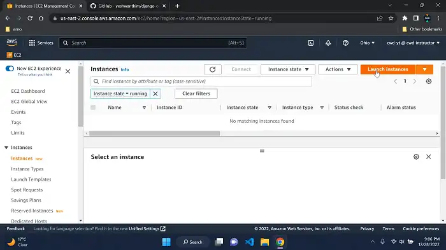446x250 pixels.
Task: Open the Chrome three-dot menu
Action: (438, 18)
